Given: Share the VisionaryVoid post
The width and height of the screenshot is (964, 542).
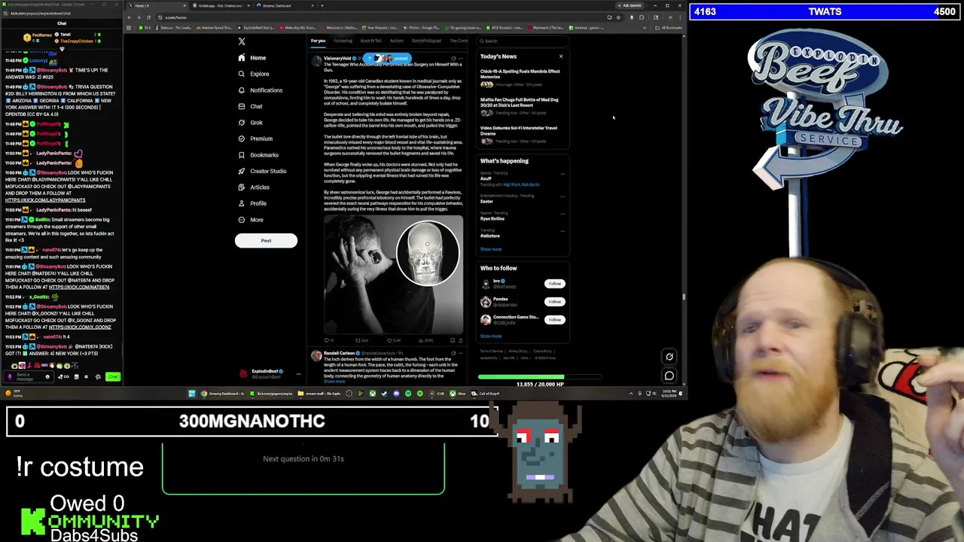Looking at the screenshot, I should coord(461,340).
